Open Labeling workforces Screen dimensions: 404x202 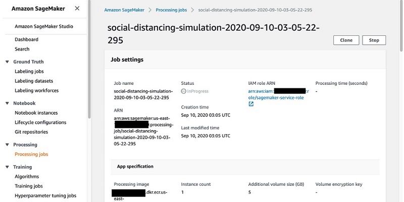tap(36, 90)
